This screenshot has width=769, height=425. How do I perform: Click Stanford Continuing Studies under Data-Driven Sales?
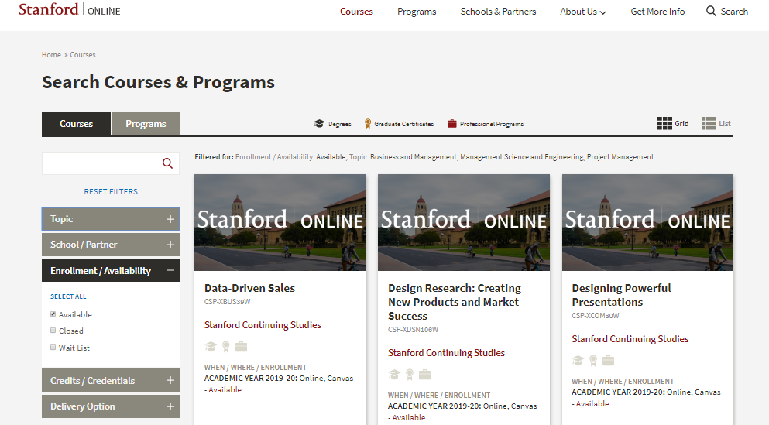coord(263,325)
